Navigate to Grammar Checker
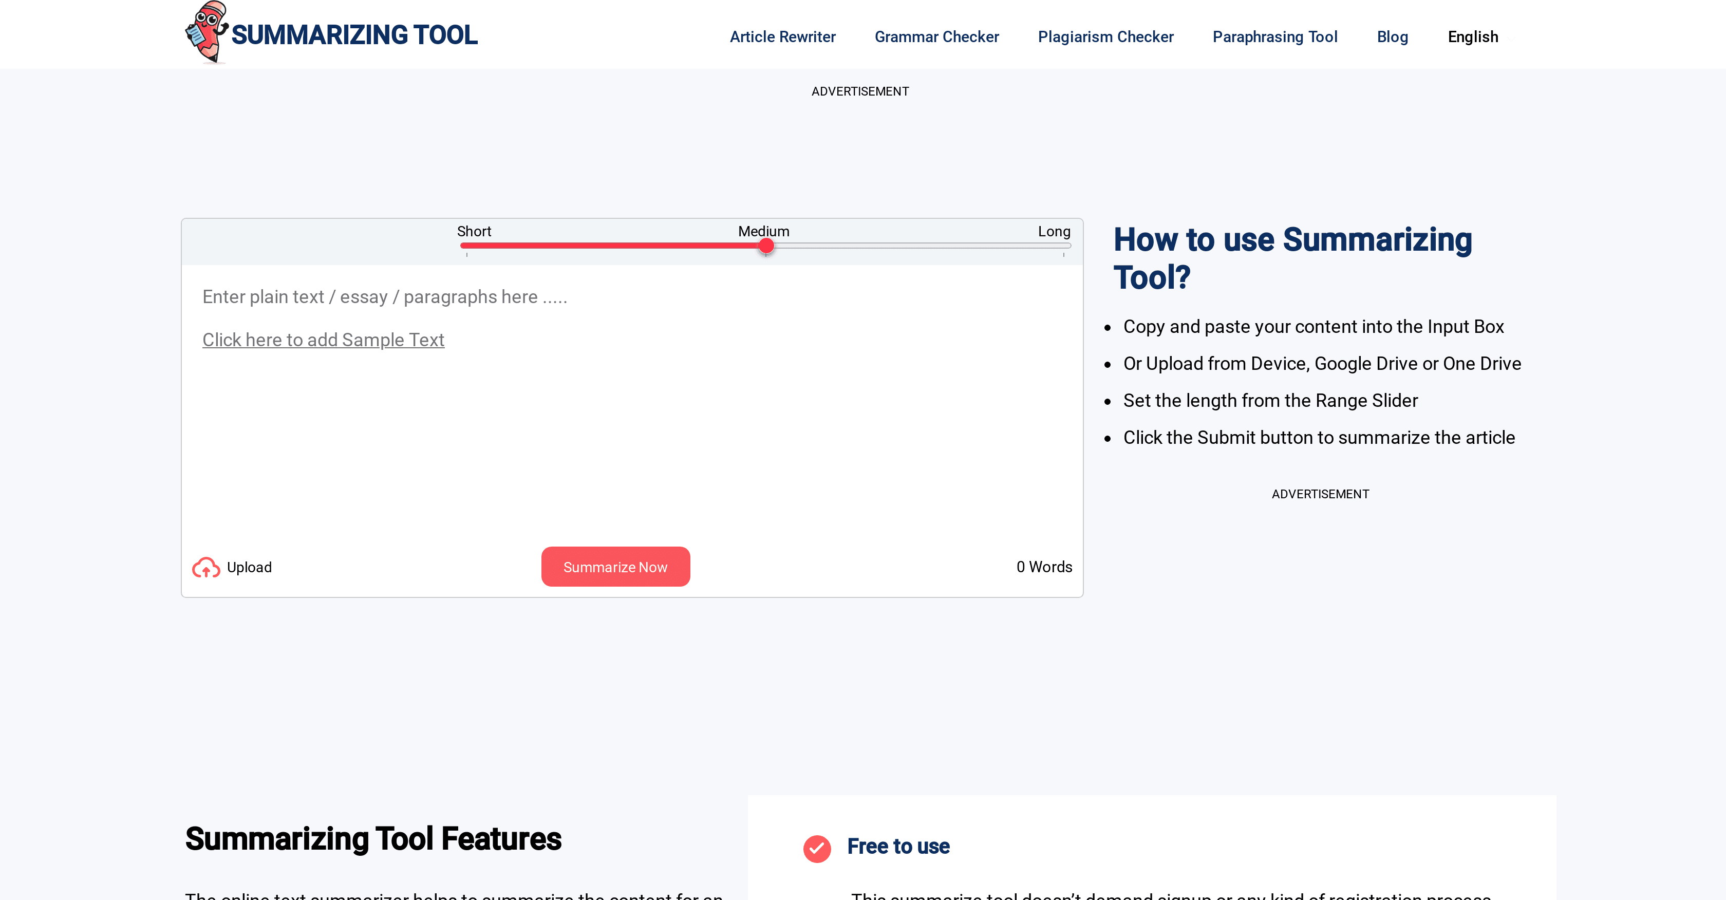This screenshot has height=900, width=1726. pos(936,37)
